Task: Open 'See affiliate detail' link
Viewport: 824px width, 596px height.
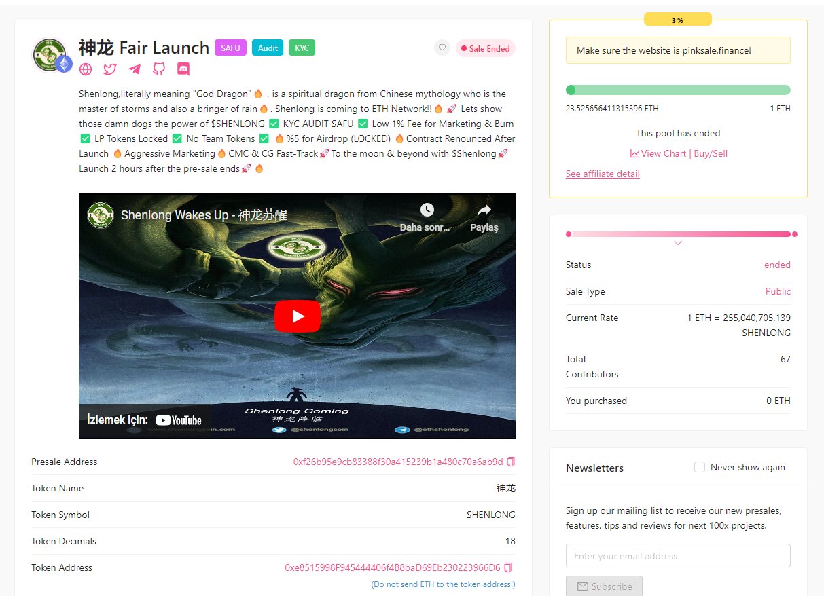Action: click(603, 174)
